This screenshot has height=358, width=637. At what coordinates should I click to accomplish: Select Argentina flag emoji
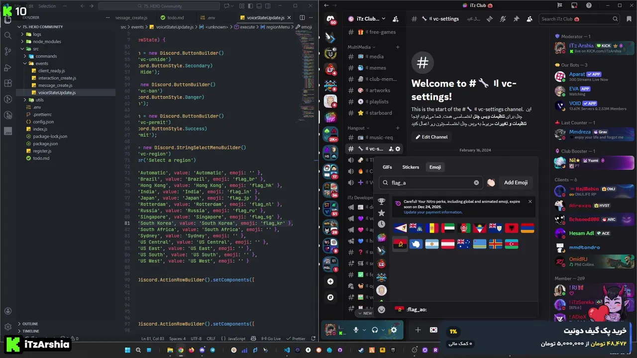pyautogui.click(x=432, y=244)
